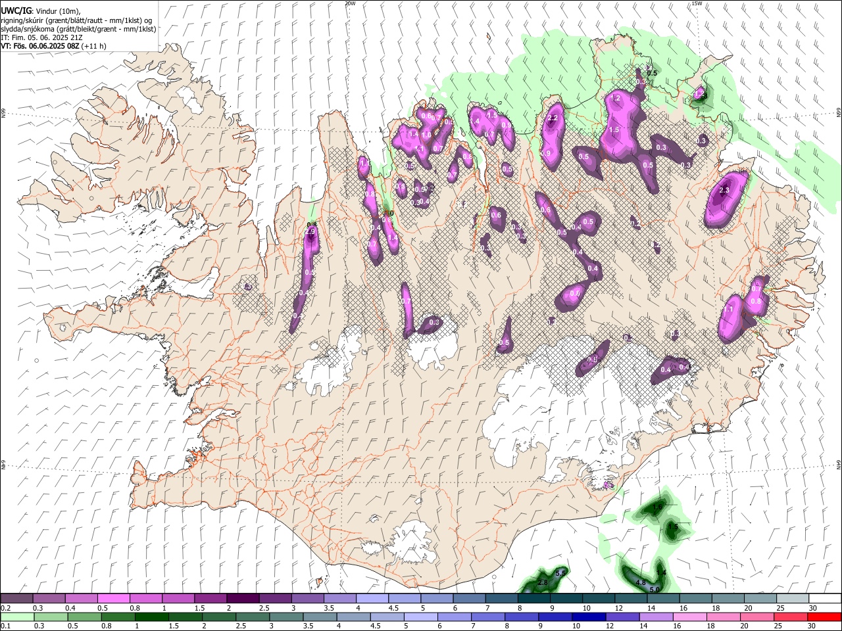Image resolution: width=842 pixels, height=631 pixels.
Task: Click the '15W' longitude label at the top
Action: (697, 3)
